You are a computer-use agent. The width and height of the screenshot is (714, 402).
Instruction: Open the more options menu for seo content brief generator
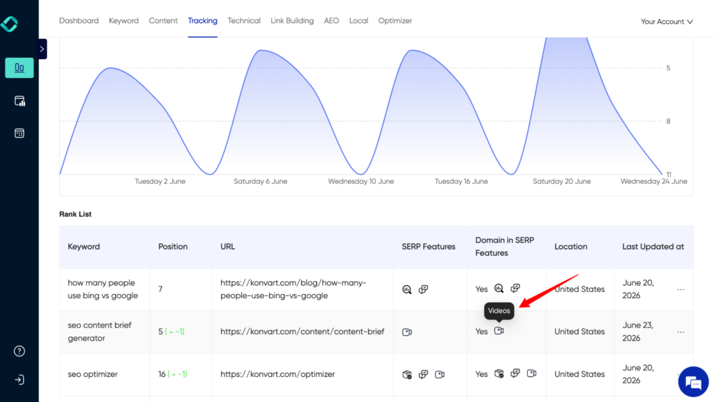coord(681,332)
